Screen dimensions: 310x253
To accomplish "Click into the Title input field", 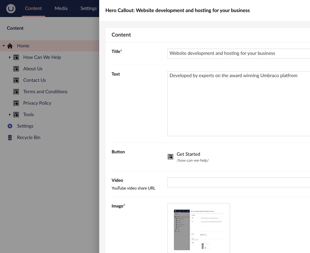I will coord(238,53).
